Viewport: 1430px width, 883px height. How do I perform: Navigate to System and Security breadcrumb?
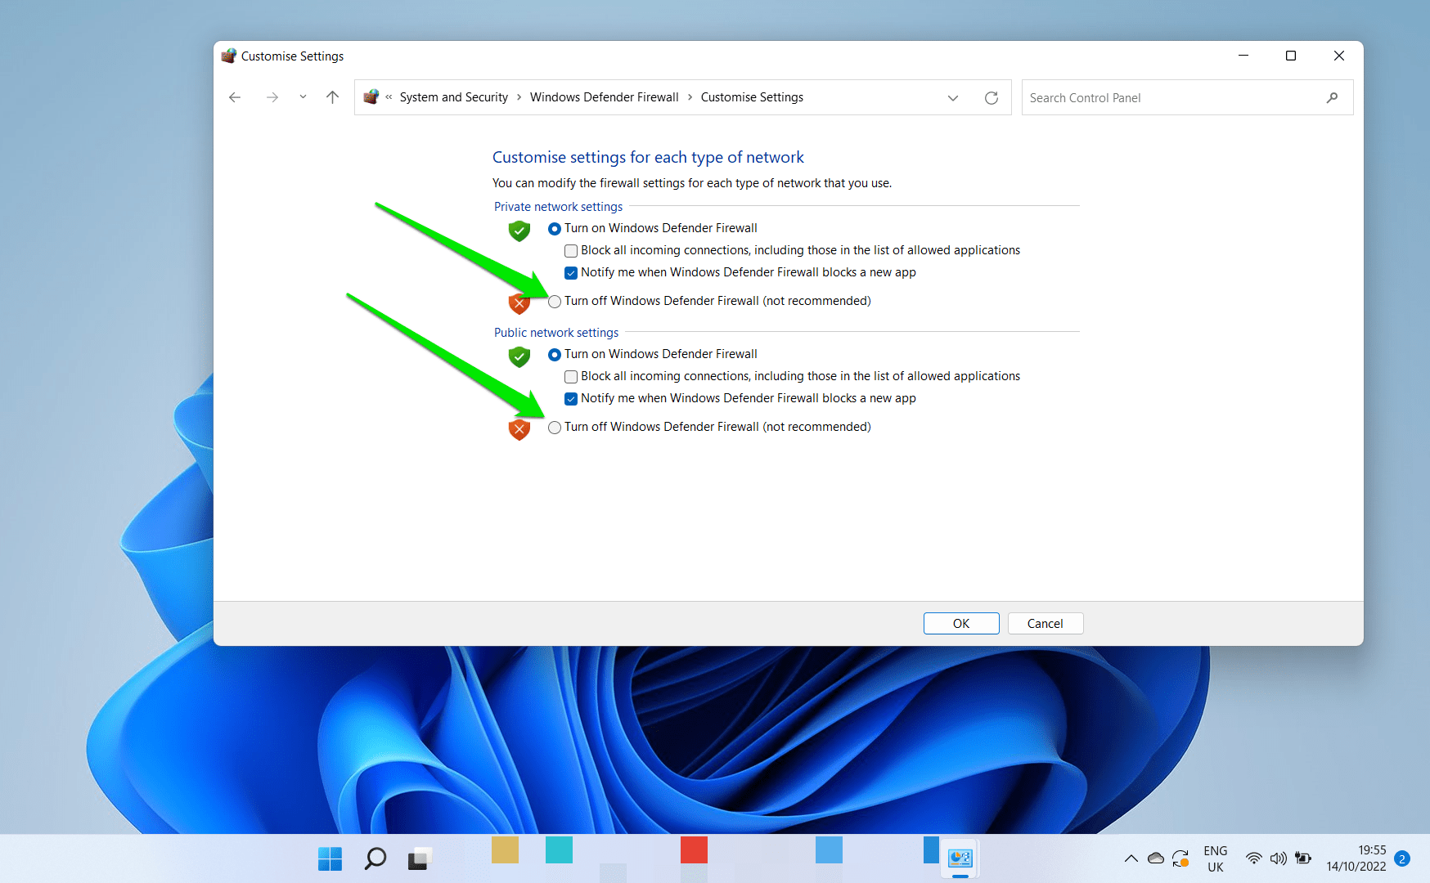tap(454, 96)
